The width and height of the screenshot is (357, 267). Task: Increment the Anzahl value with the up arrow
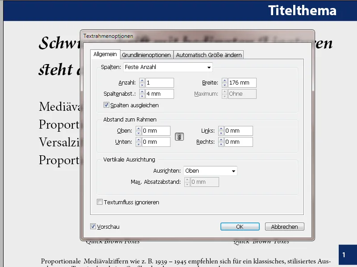coord(142,81)
